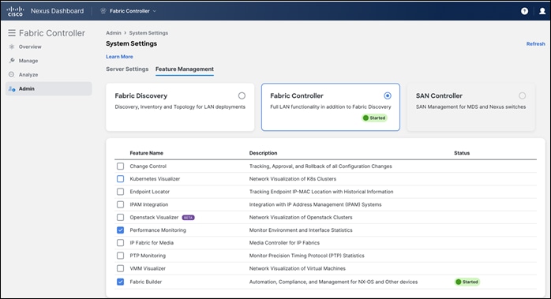Enable the Change Control checkbox
551x299 pixels.
(x=120, y=166)
